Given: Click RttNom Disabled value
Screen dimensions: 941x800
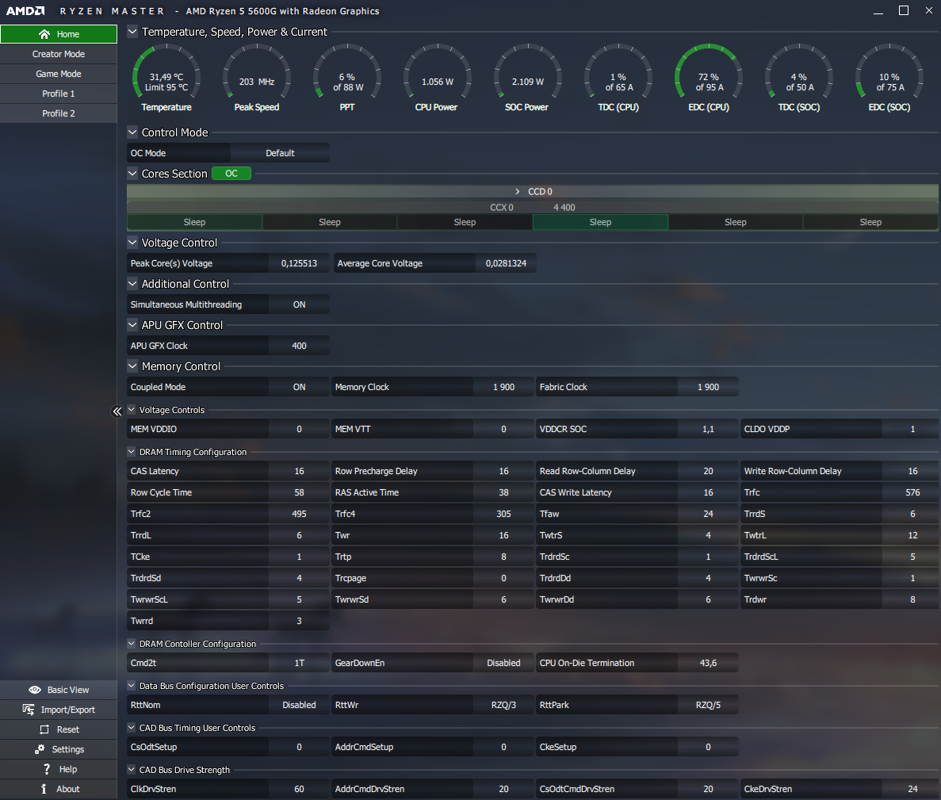Looking at the screenshot, I should tap(299, 705).
